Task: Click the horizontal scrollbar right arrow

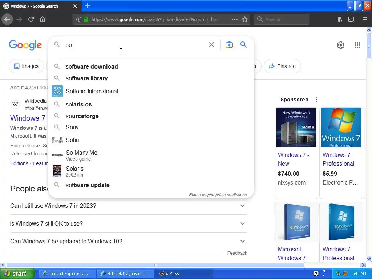Action: tap(363, 265)
